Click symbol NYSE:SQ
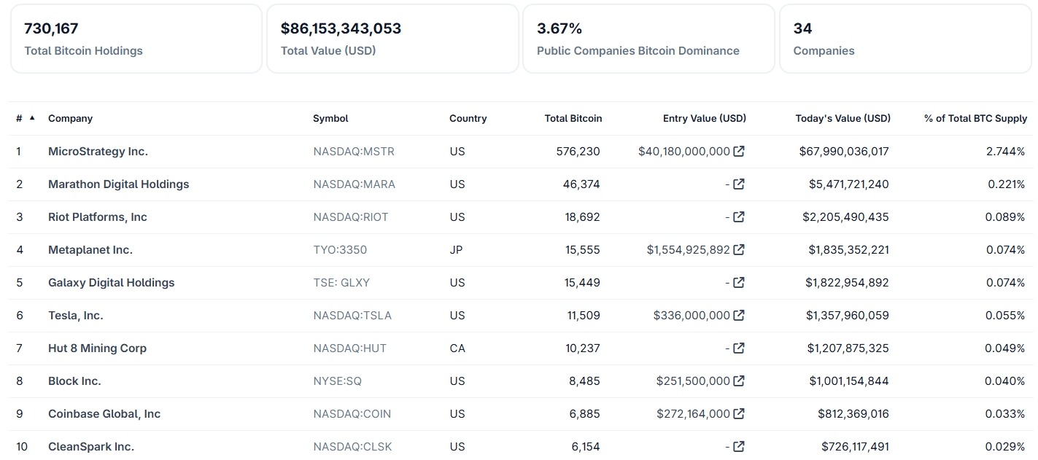1038x460 pixels. [338, 381]
